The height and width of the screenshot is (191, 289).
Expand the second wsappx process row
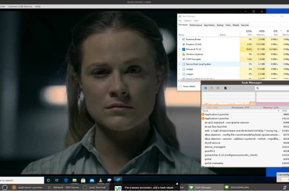pyautogui.click(x=179, y=74)
